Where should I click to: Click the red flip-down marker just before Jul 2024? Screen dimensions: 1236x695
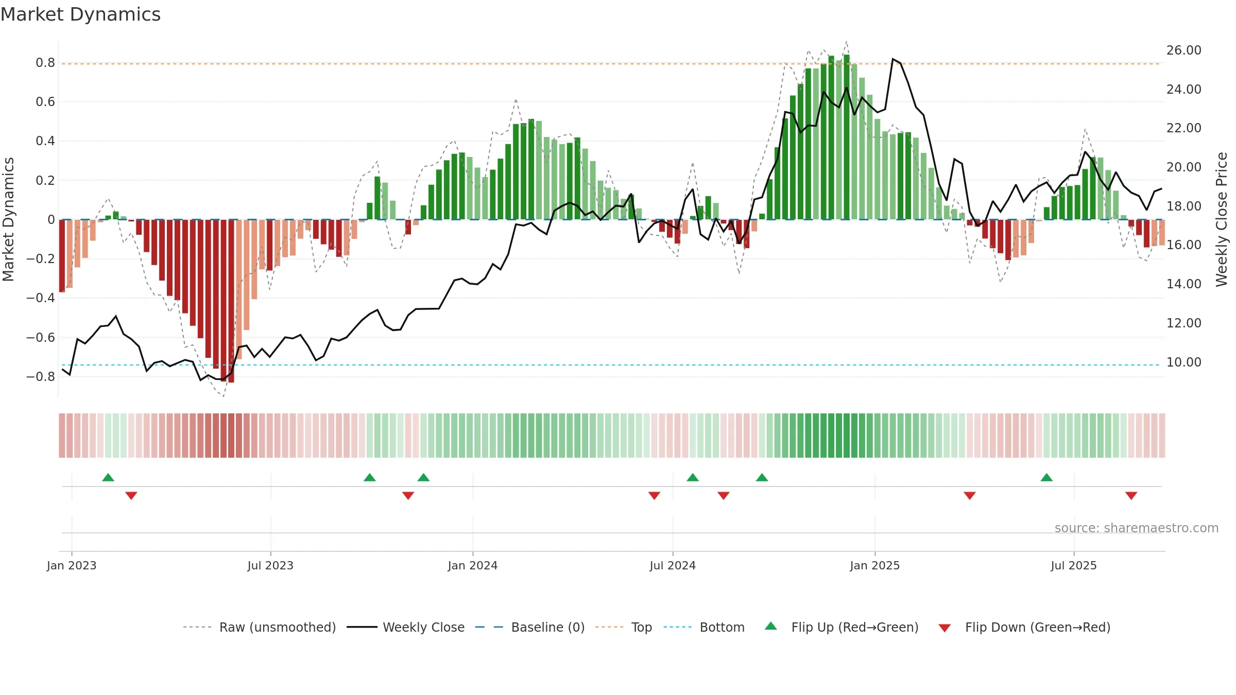point(655,495)
